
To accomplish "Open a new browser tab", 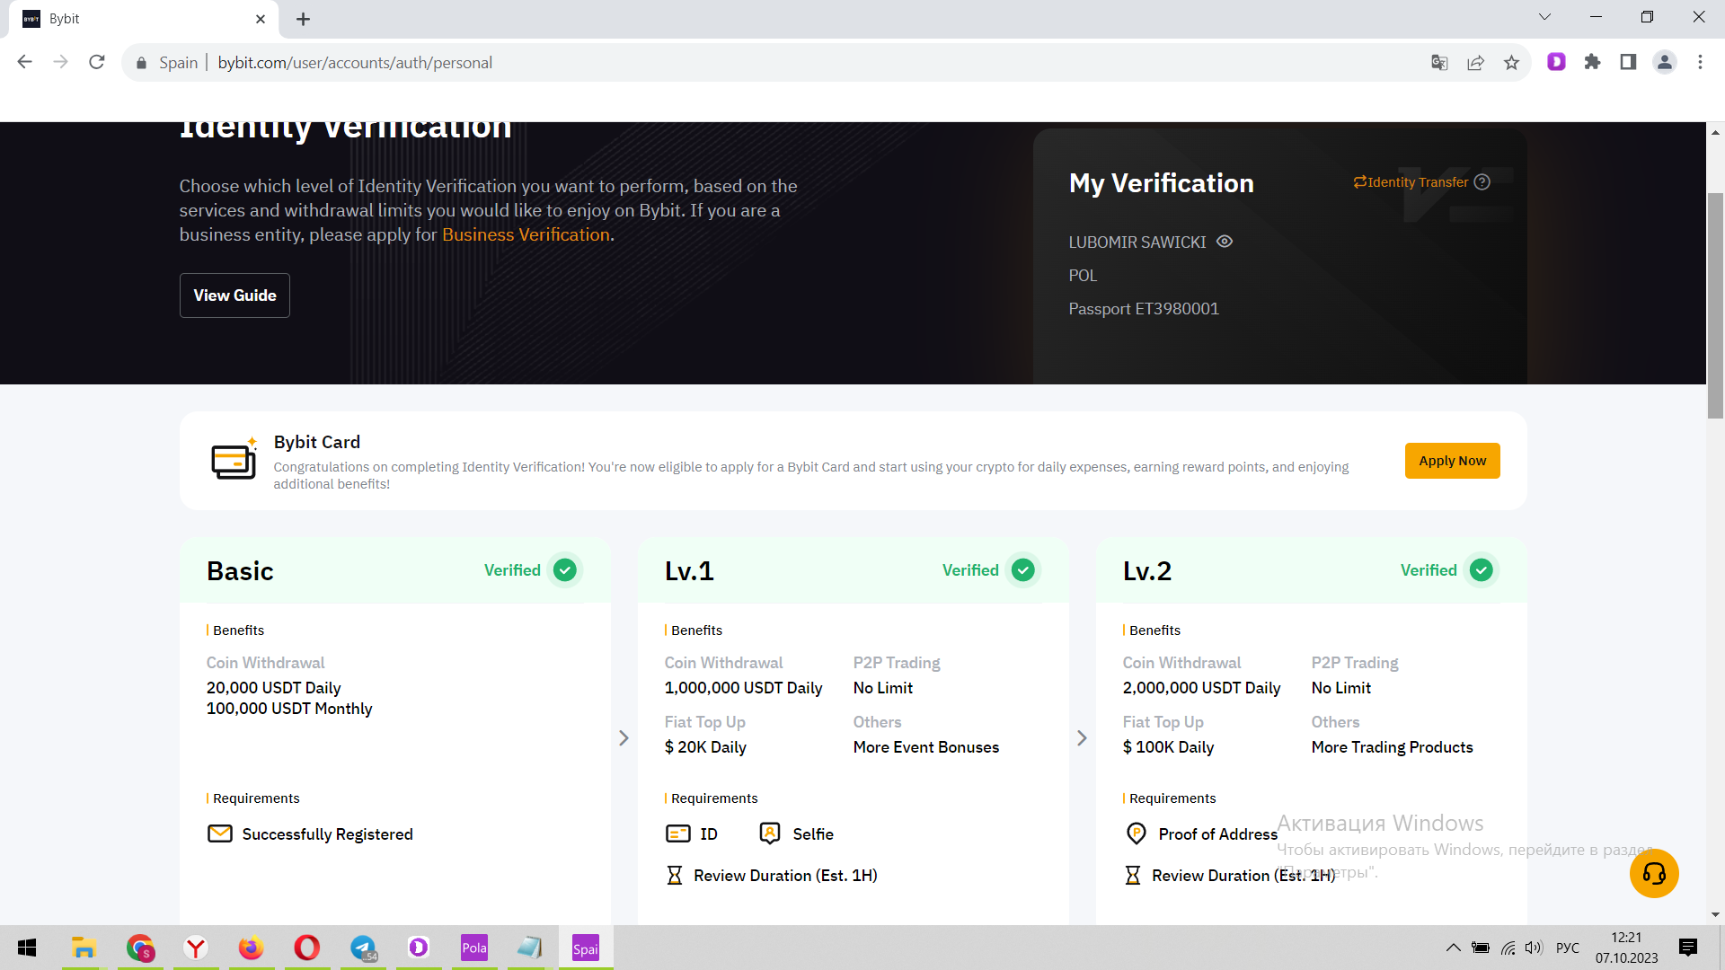I will tap(303, 19).
